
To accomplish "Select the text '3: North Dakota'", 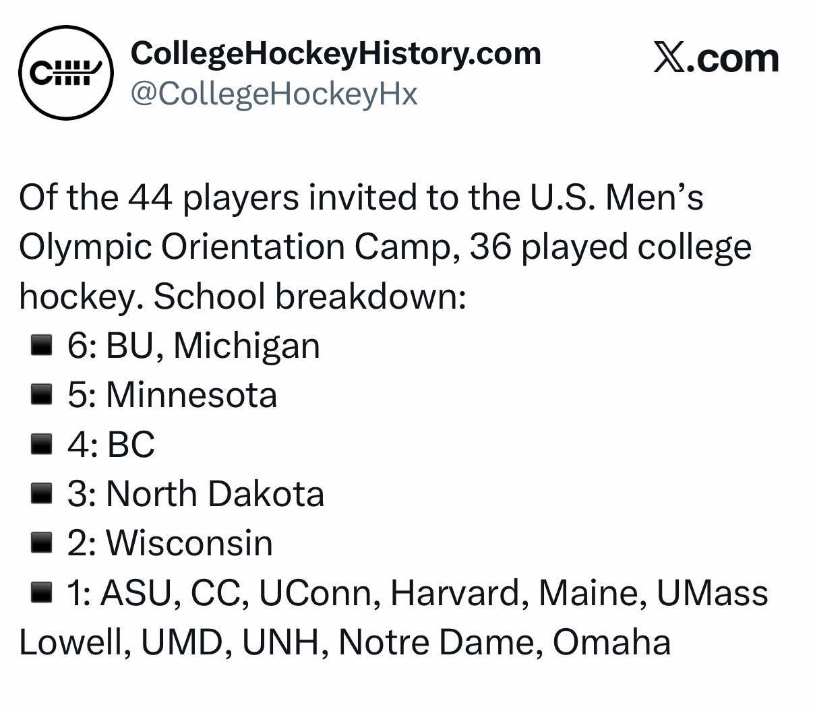I will 195,494.
